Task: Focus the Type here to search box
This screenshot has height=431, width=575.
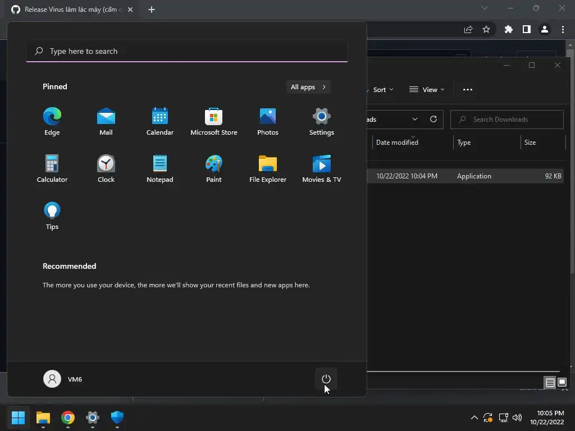Action: [x=187, y=51]
